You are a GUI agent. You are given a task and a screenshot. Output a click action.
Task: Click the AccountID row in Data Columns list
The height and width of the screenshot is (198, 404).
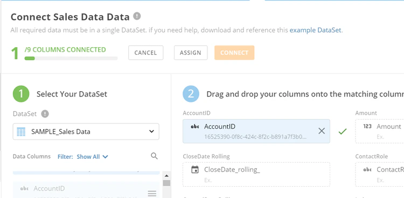[x=86, y=190]
